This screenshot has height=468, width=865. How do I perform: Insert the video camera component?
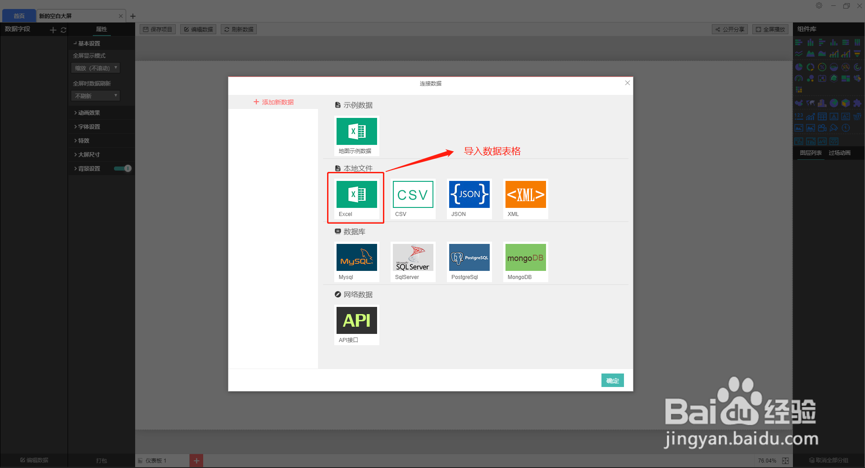(x=822, y=128)
